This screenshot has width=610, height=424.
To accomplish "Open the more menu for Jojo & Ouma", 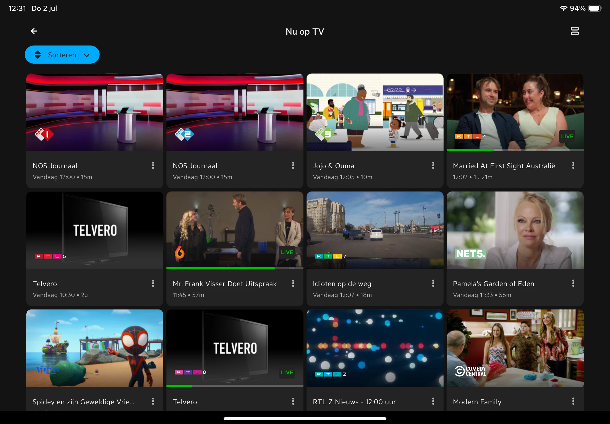I will 433,165.
